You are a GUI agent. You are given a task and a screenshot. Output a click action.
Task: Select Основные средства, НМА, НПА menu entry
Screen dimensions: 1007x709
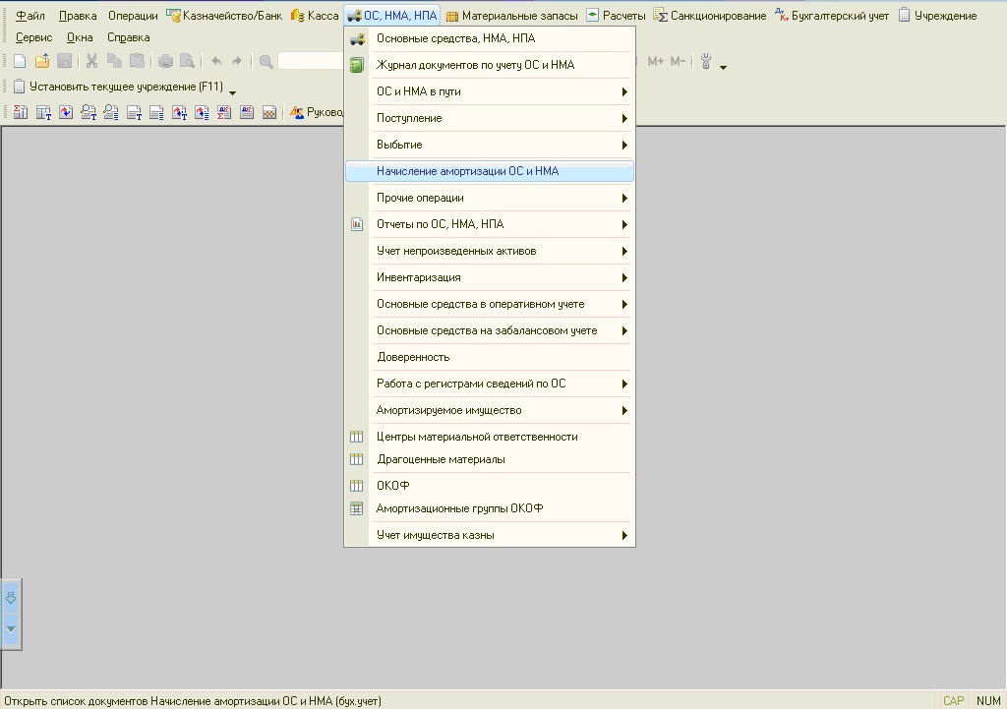tap(490, 38)
